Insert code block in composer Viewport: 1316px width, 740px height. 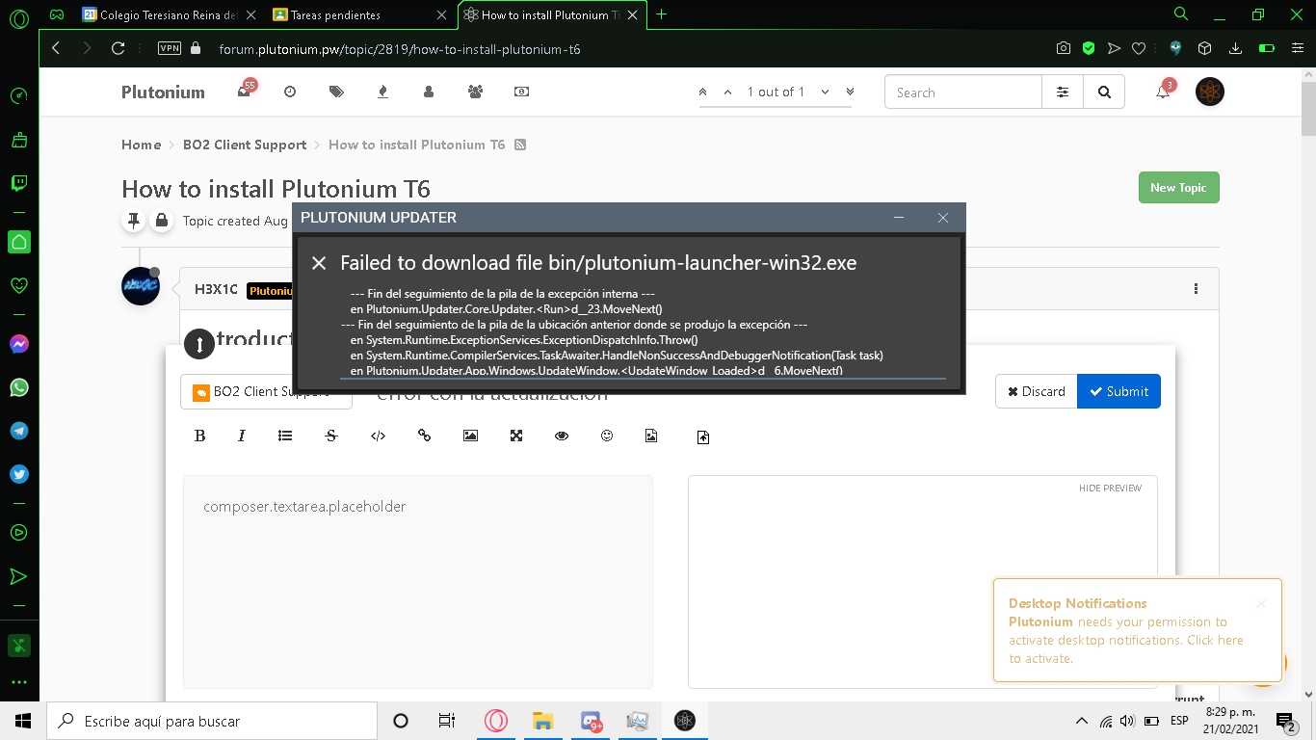tap(378, 436)
